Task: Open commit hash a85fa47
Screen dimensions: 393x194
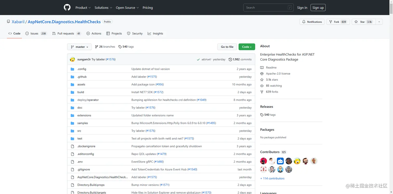Action: click(x=206, y=59)
